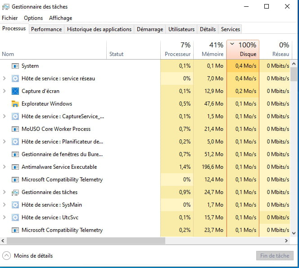The width and height of the screenshot is (299, 268).
Task: Click the 7,0 Mo memory value
Action: 215,79
